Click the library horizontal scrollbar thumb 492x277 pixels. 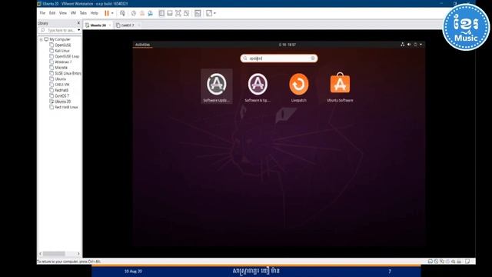[54, 253]
